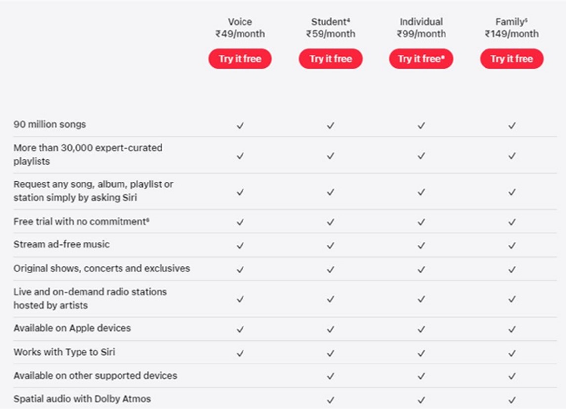Image resolution: width=566 pixels, height=409 pixels.
Task: Click the Spatial audio with Dolby Atmos label
Action: (82, 399)
